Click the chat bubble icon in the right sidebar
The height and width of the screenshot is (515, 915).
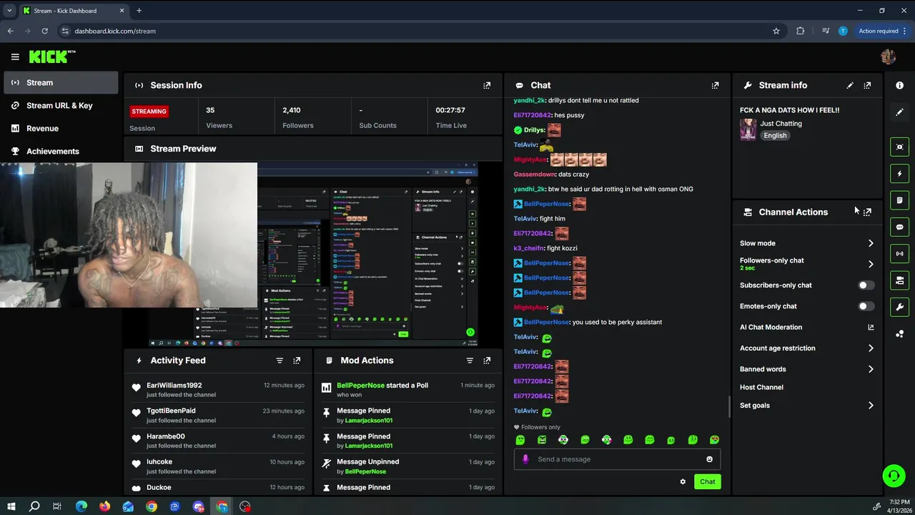(899, 227)
